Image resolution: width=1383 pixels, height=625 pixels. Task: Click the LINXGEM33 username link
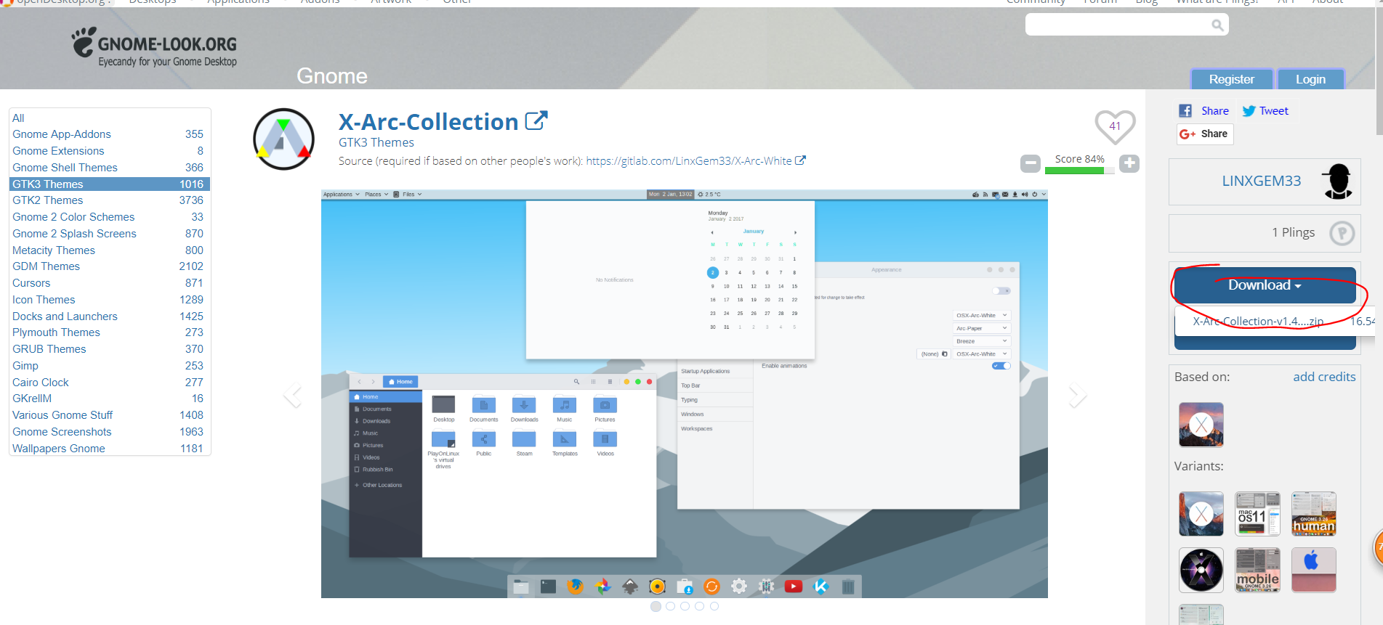coord(1262,181)
